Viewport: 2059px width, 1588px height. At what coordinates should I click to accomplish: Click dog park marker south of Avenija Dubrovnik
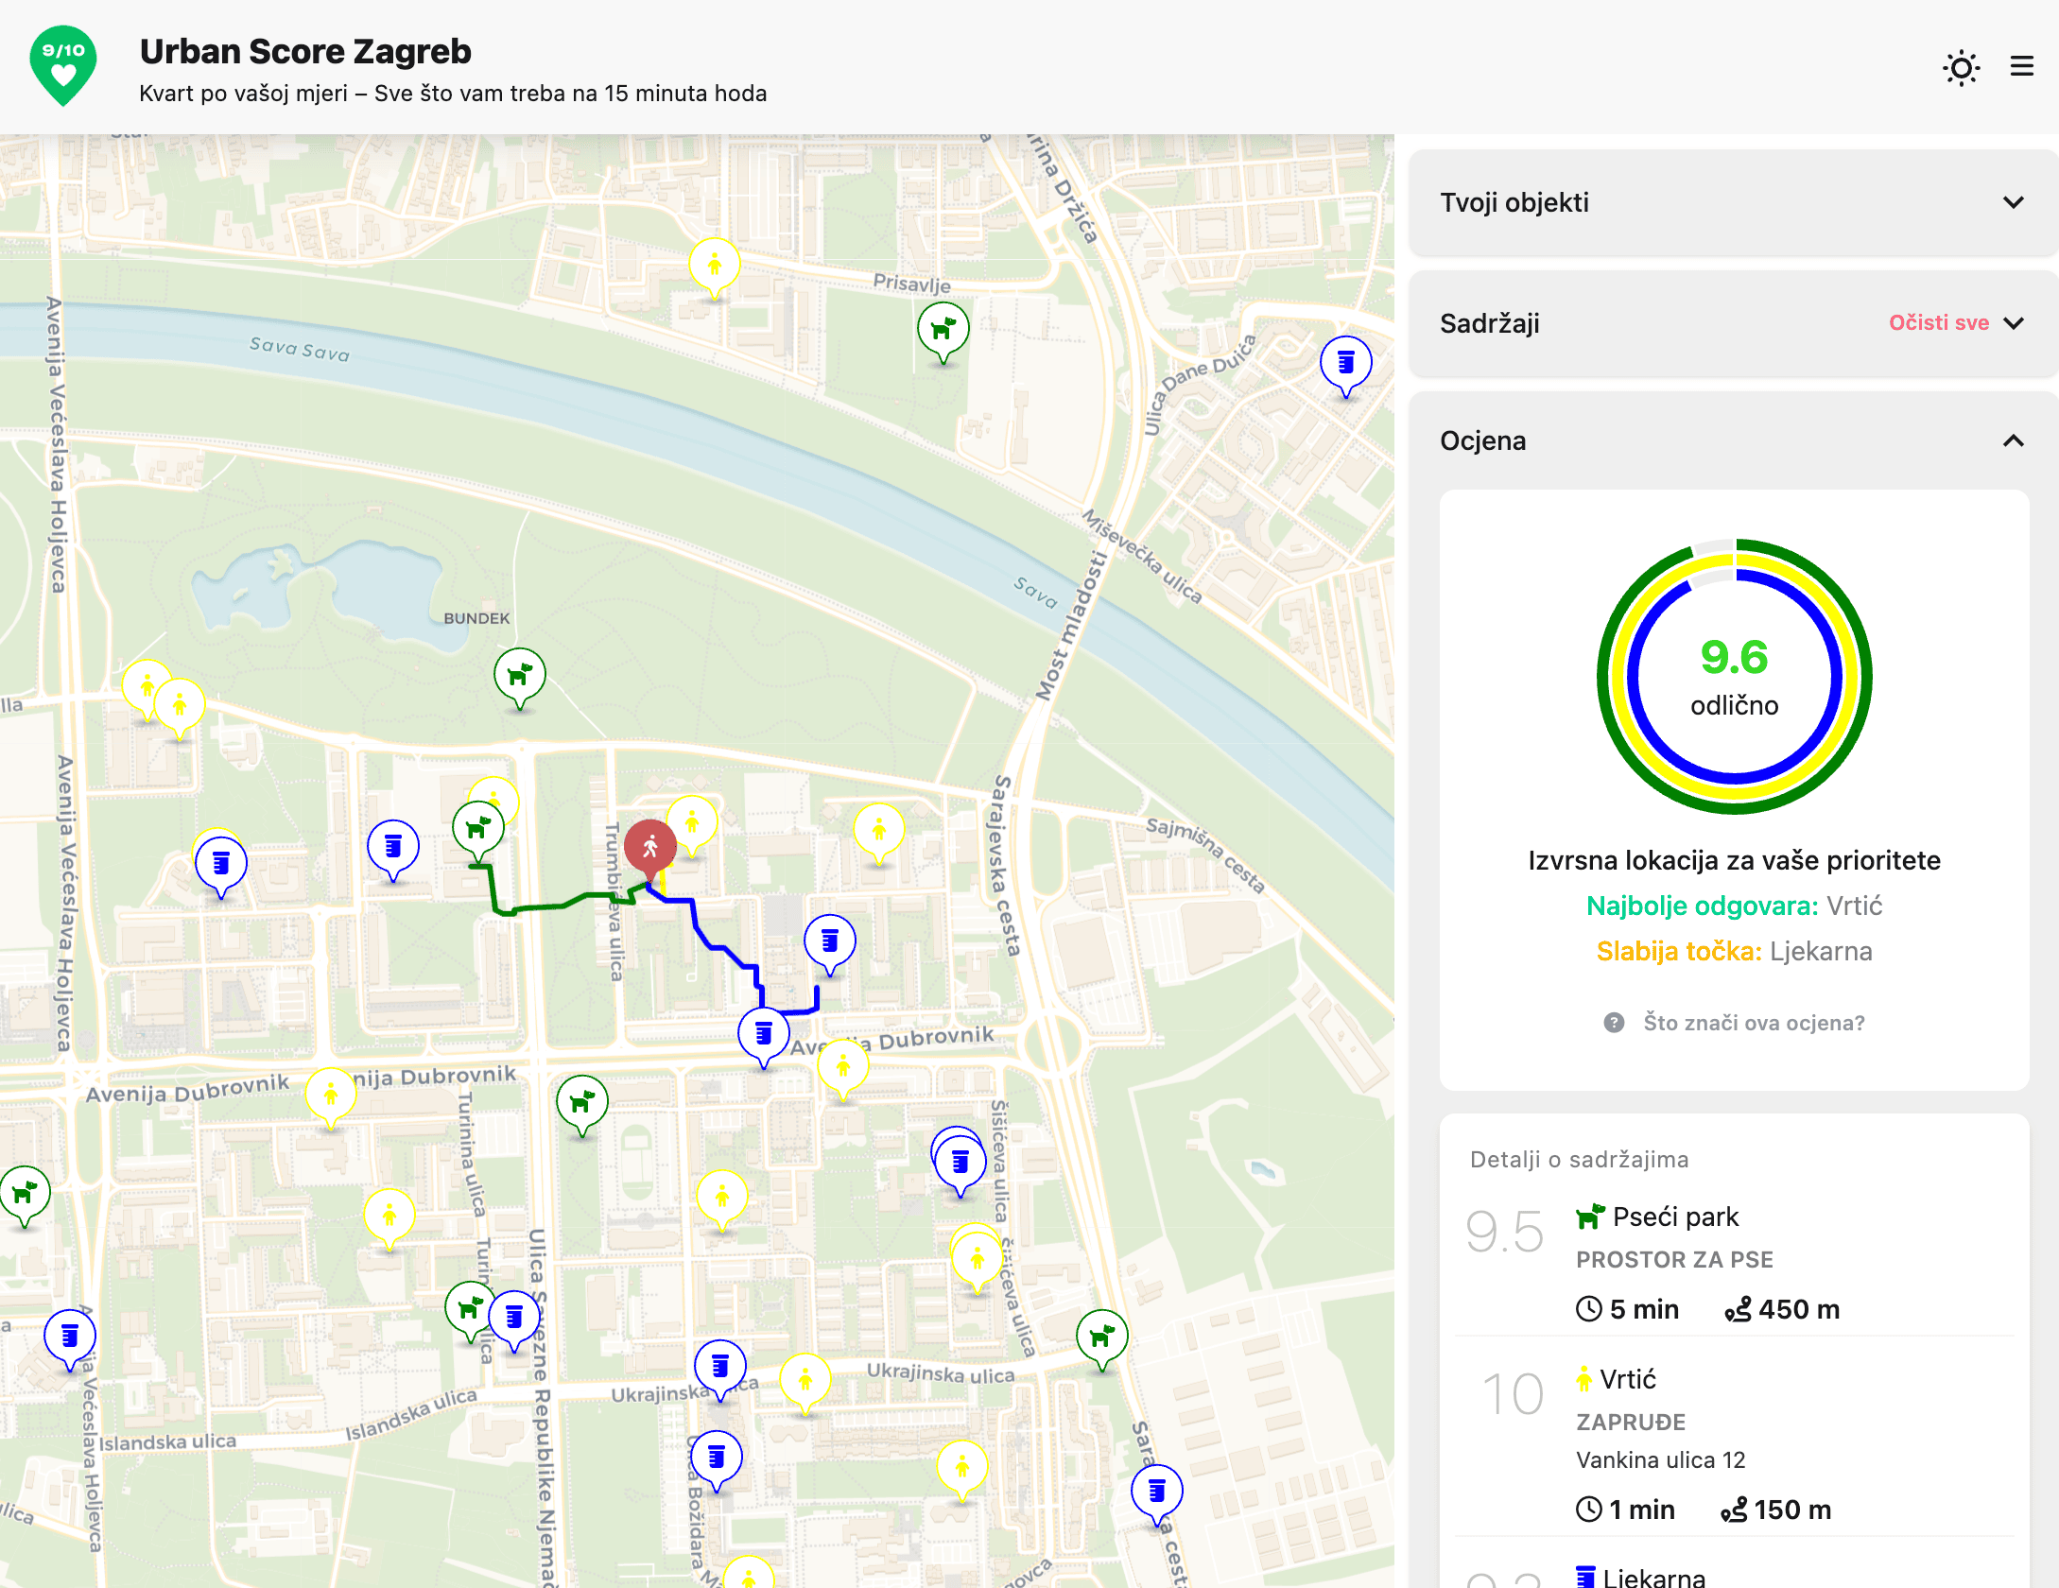582,1104
